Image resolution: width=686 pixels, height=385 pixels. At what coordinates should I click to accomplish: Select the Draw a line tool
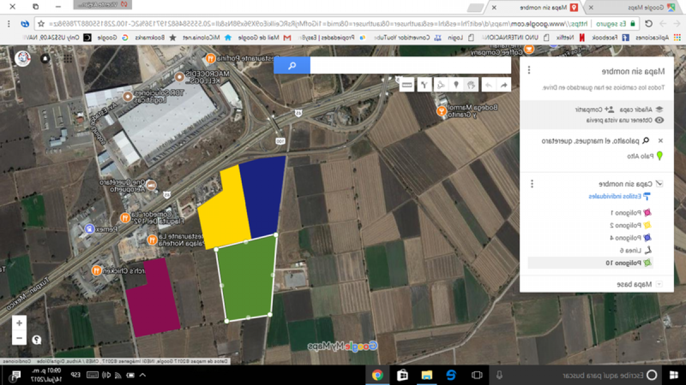click(441, 84)
